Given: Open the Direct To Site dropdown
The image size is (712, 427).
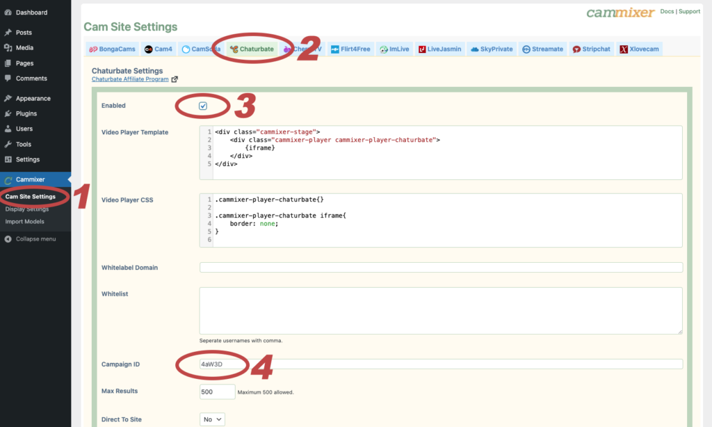Looking at the screenshot, I should pos(212,419).
